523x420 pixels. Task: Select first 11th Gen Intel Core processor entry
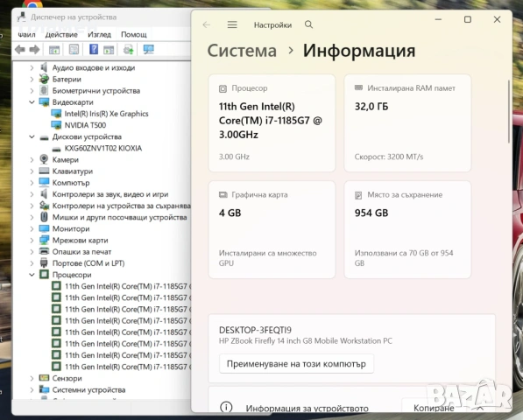coord(128,286)
